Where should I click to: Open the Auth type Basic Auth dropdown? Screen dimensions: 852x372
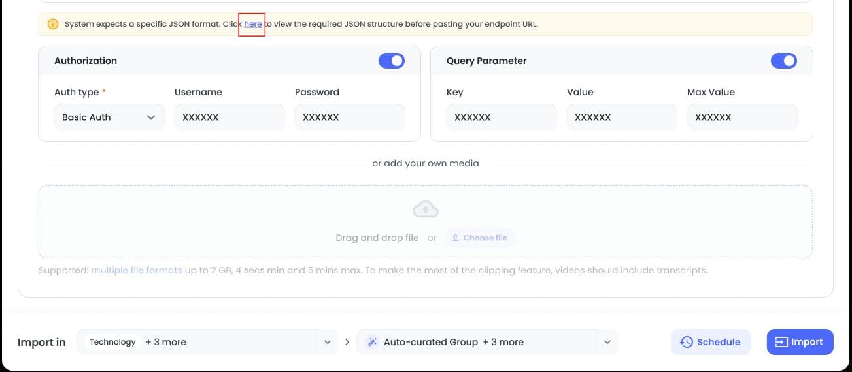tap(109, 117)
